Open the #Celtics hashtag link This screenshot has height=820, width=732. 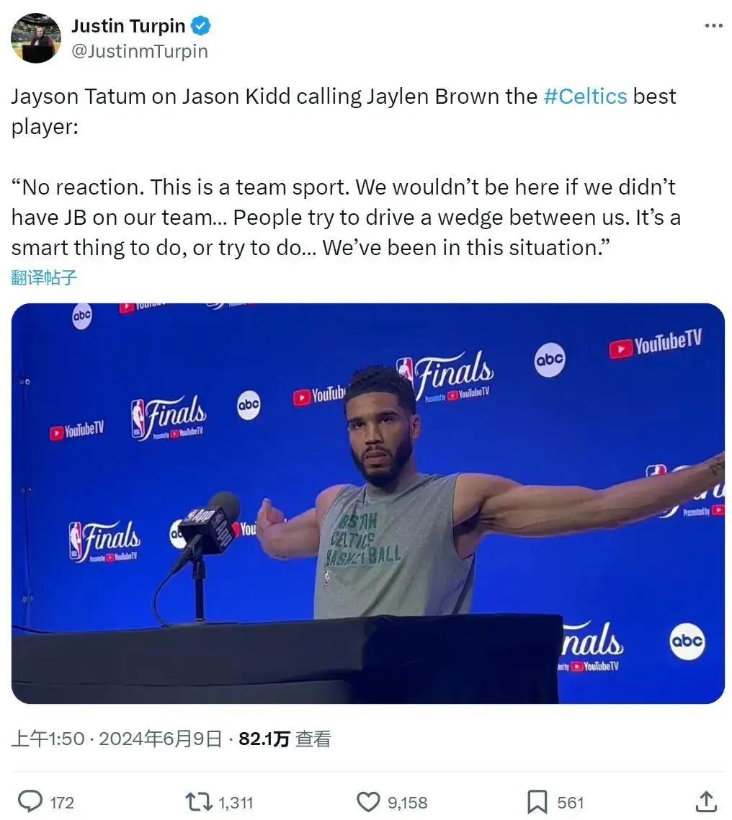tap(585, 97)
